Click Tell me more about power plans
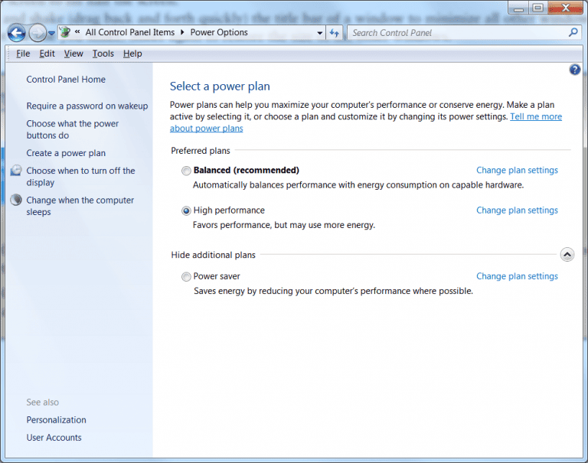This screenshot has height=463, width=588. click(536, 116)
